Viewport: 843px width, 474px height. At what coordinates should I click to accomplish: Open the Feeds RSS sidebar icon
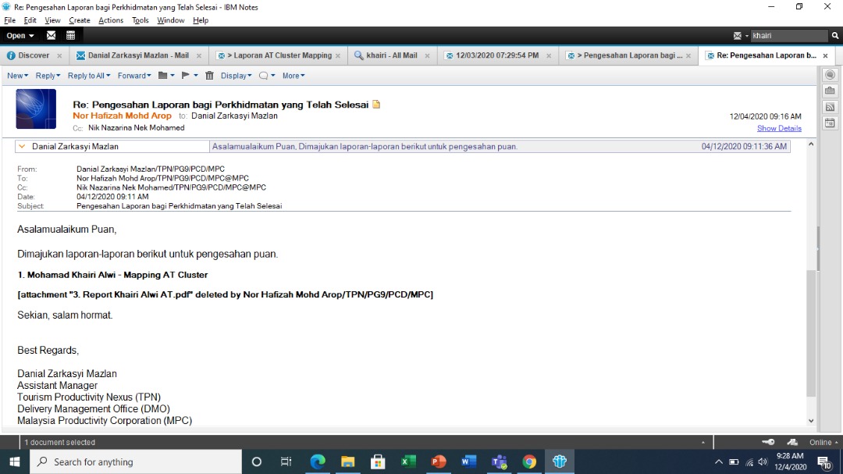[x=830, y=107]
